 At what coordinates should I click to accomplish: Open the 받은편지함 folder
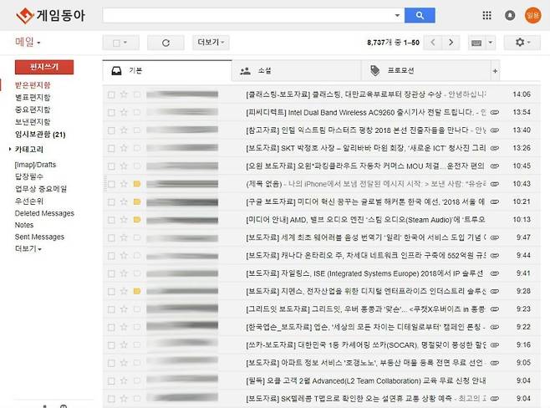pos(33,85)
